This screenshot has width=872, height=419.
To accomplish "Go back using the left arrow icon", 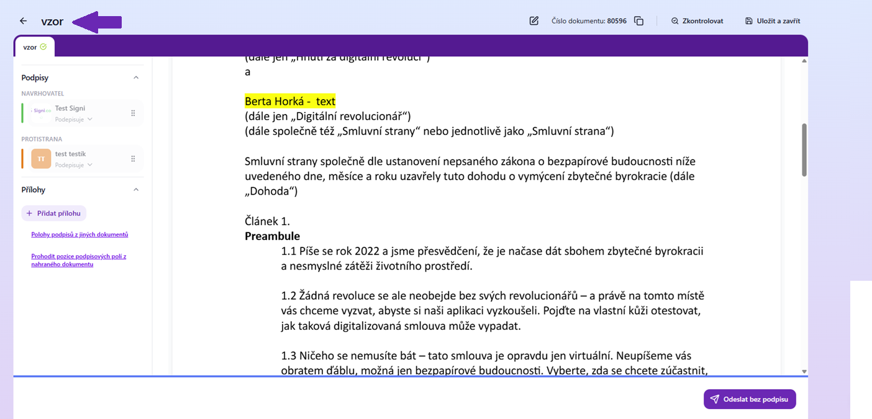I will point(23,21).
